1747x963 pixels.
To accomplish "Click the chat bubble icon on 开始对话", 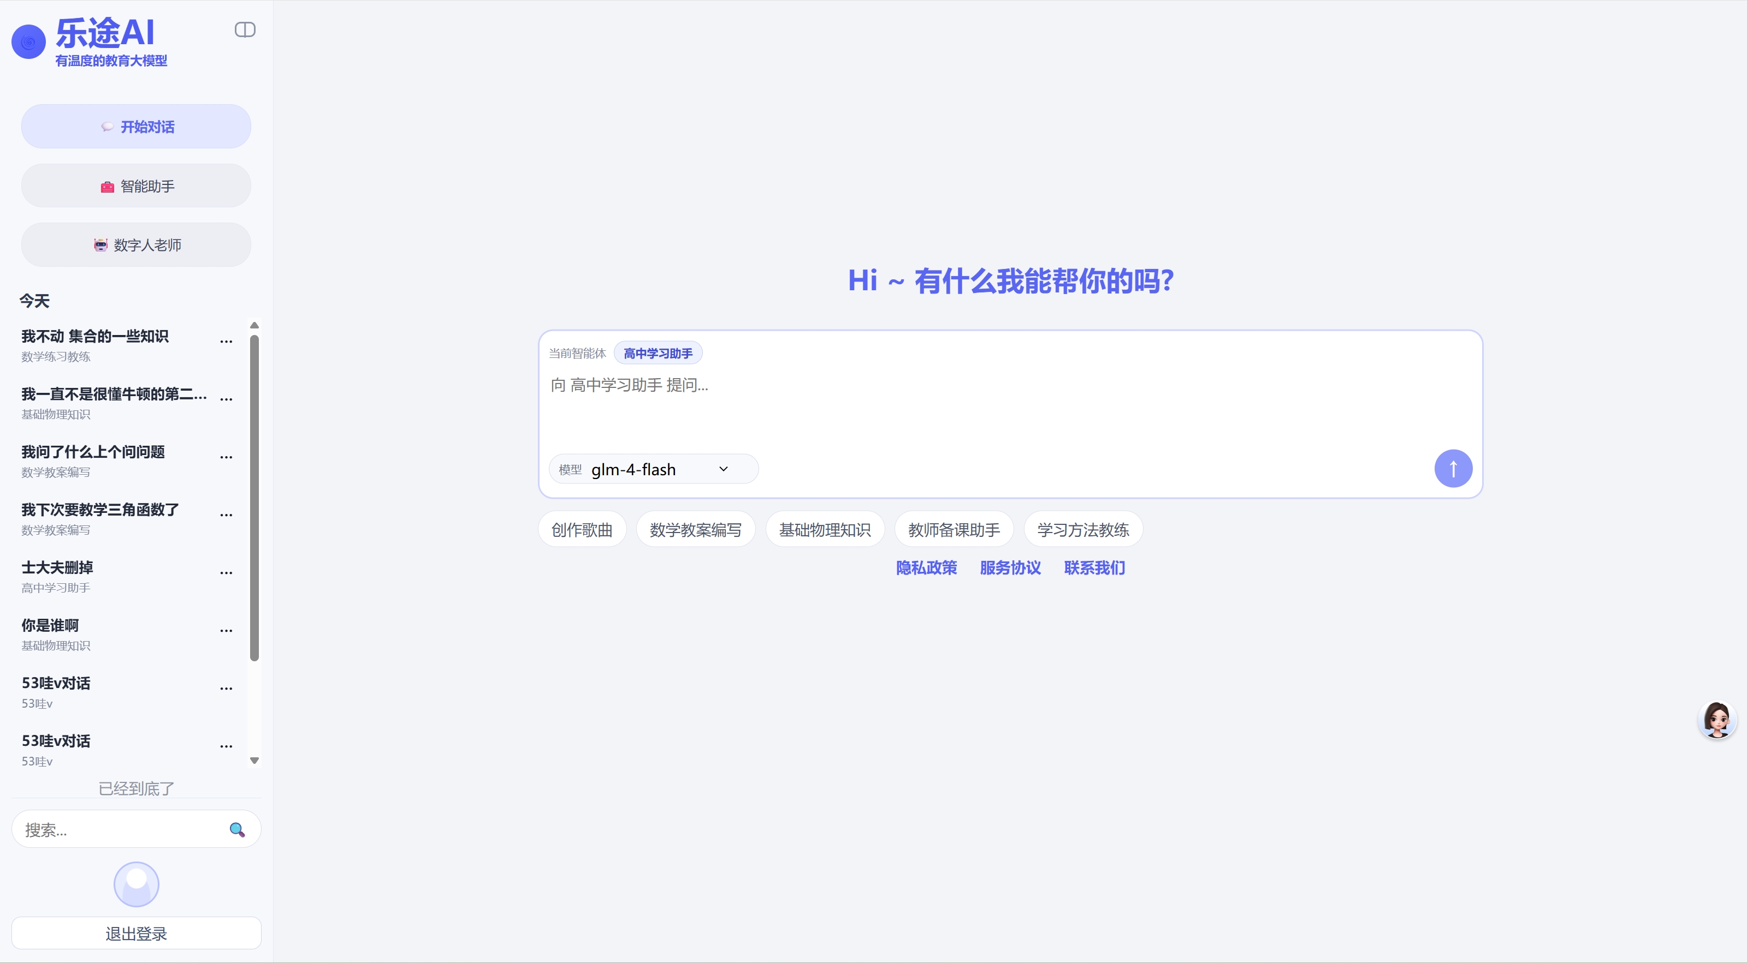I will 107,127.
